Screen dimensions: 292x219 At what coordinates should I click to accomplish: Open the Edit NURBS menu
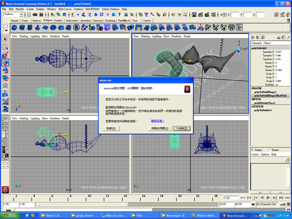[92, 9]
